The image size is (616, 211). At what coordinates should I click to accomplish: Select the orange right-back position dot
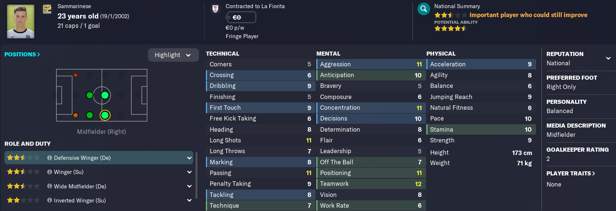point(75,115)
